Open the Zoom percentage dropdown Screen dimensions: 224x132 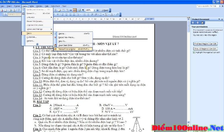coord(94,10)
